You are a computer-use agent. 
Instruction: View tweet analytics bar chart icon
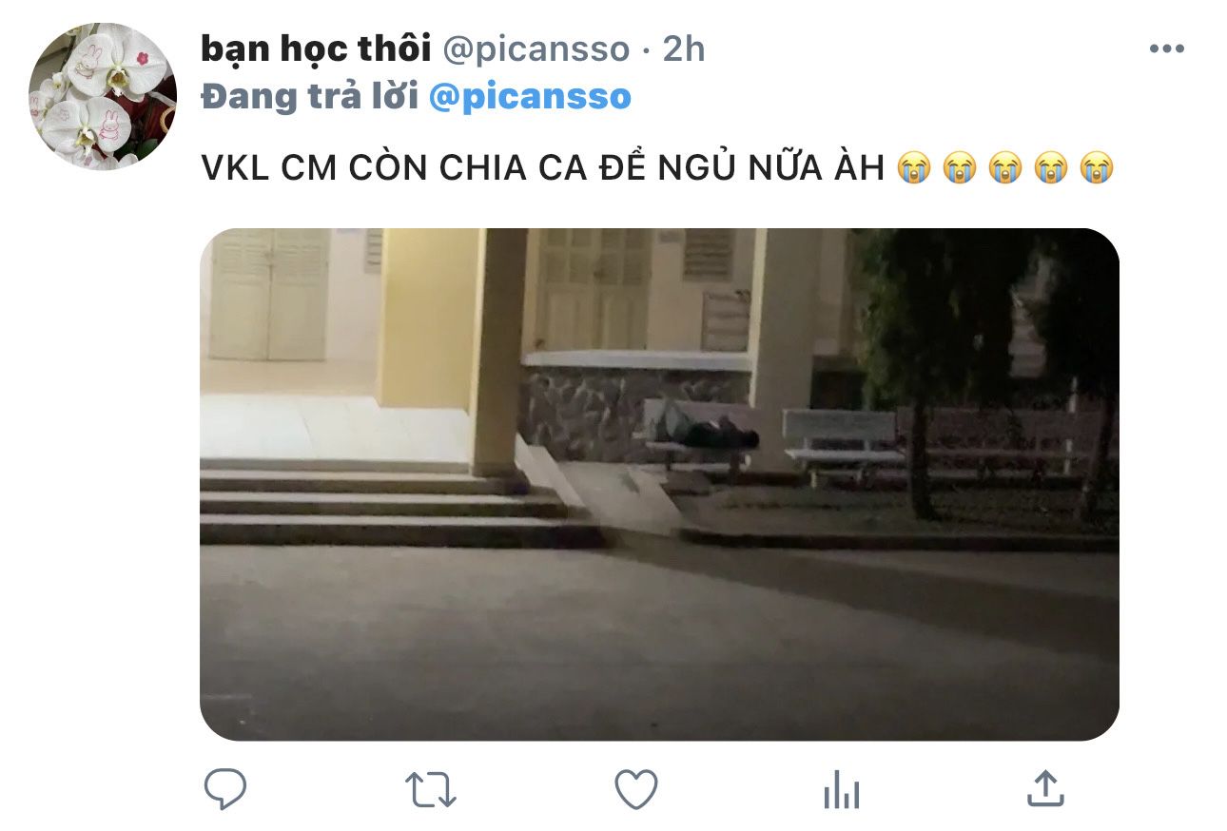841,789
